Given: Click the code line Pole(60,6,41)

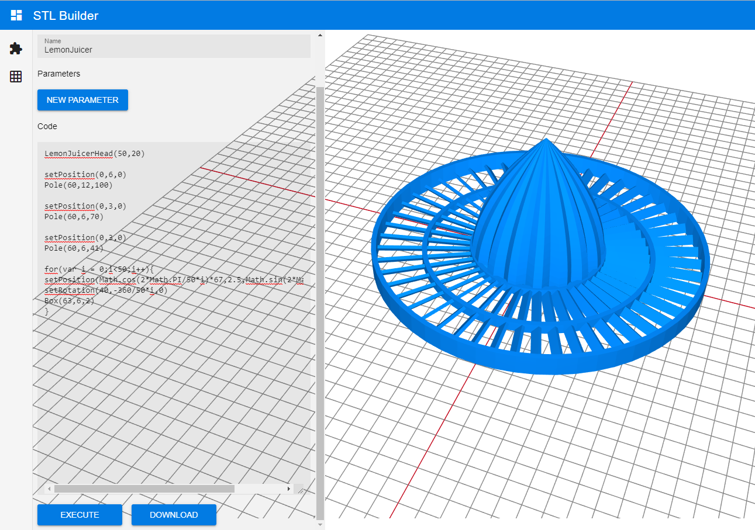Looking at the screenshot, I should 74,248.
